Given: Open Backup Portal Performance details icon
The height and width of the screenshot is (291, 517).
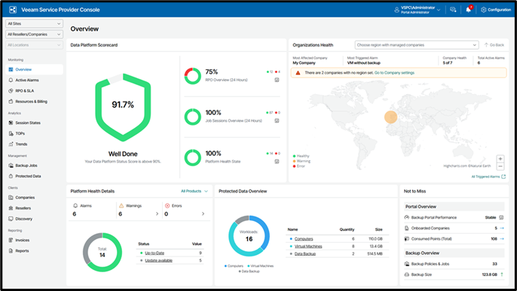Looking at the screenshot, I should point(501,217).
